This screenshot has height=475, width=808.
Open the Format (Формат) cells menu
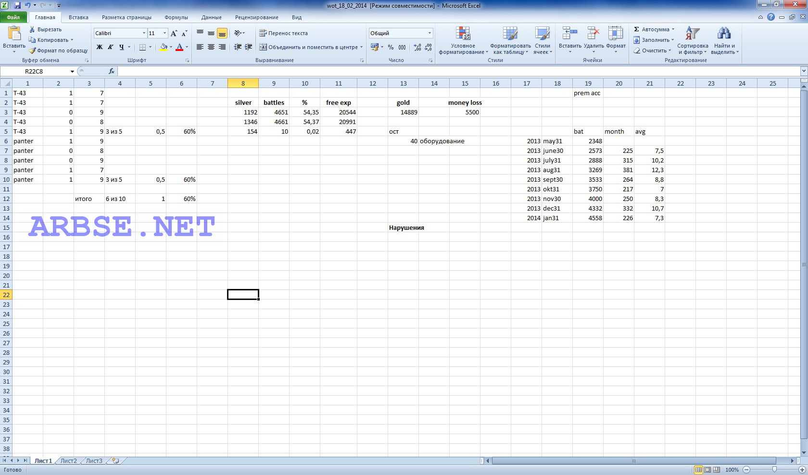pos(616,41)
